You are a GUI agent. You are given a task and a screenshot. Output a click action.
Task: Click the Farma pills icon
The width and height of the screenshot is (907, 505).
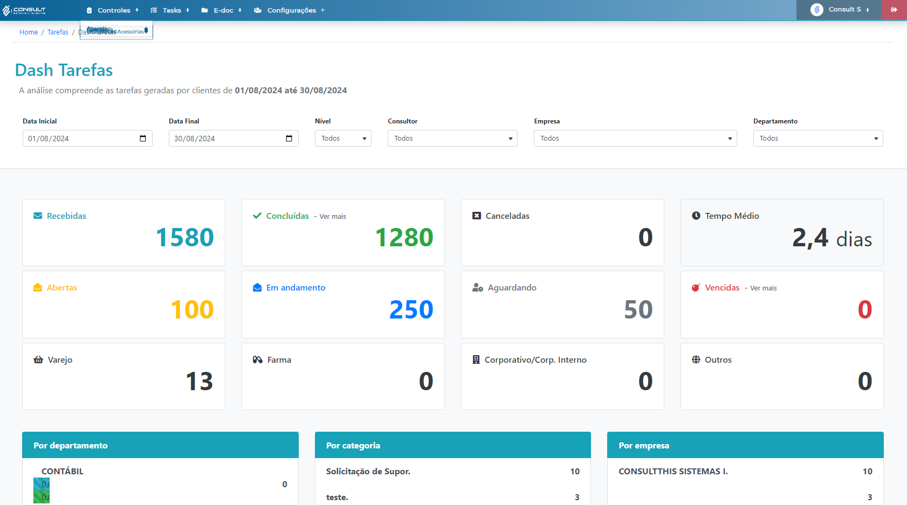pyautogui.click(x=258, y=359)
